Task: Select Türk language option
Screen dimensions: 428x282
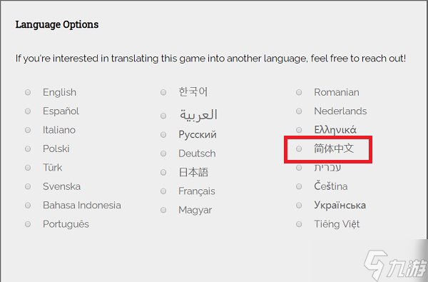Action: point(28,168)
